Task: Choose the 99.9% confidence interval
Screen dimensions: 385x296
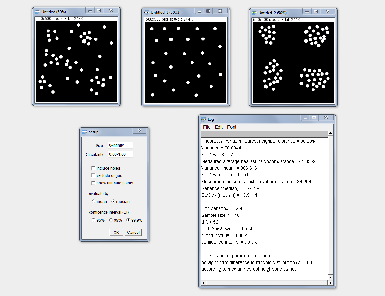Action: 128,220
